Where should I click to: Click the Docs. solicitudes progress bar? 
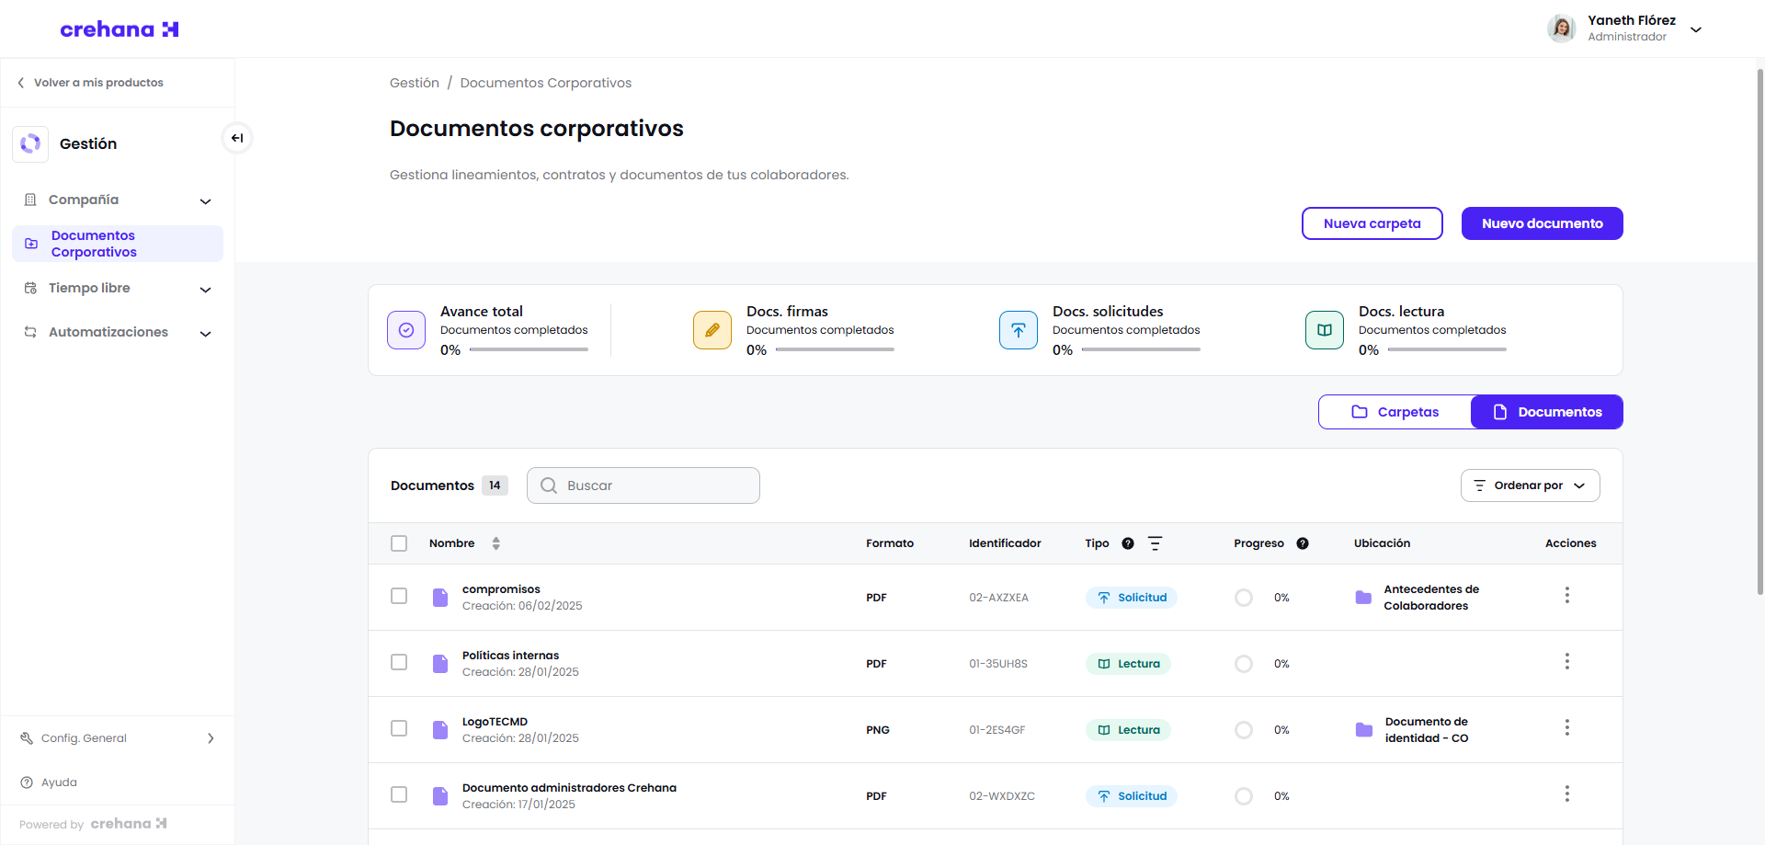click(x=1141, y=349)
